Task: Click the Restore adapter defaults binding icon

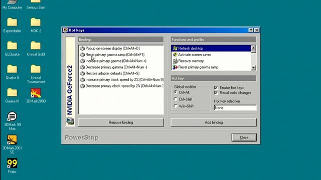Action: click(x=82, y=73)
